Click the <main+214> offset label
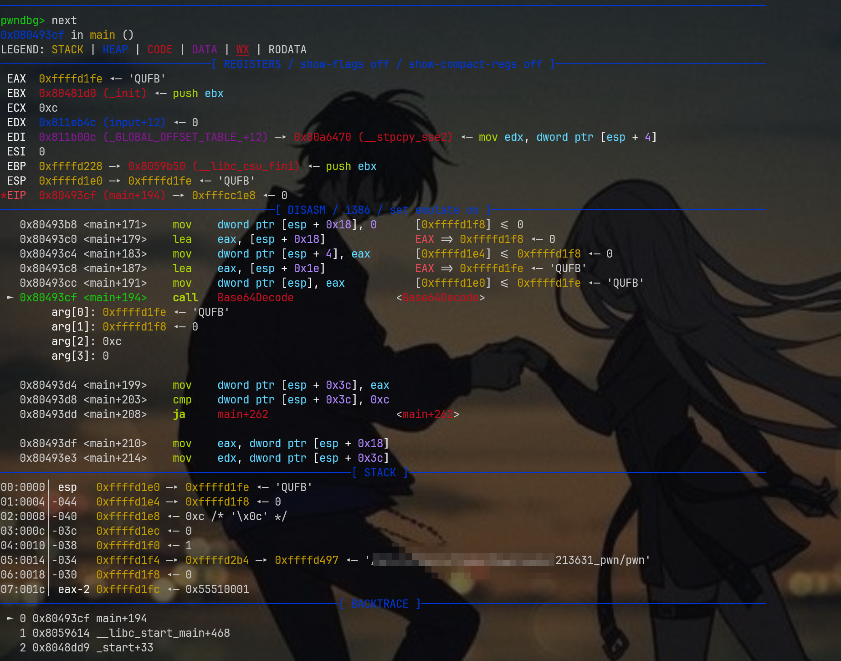This screenshot has height=661, width=841. pos(115,458)
